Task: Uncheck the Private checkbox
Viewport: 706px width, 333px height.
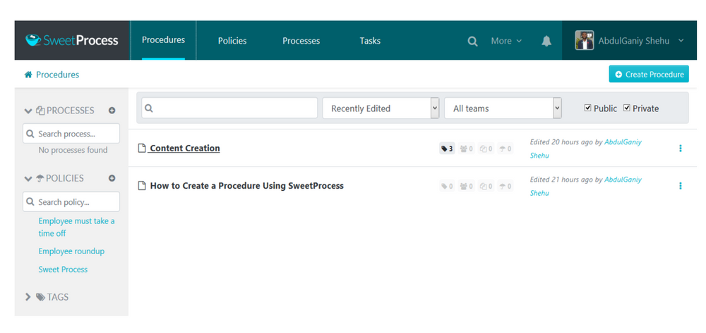Action: [x=626, y=108]
